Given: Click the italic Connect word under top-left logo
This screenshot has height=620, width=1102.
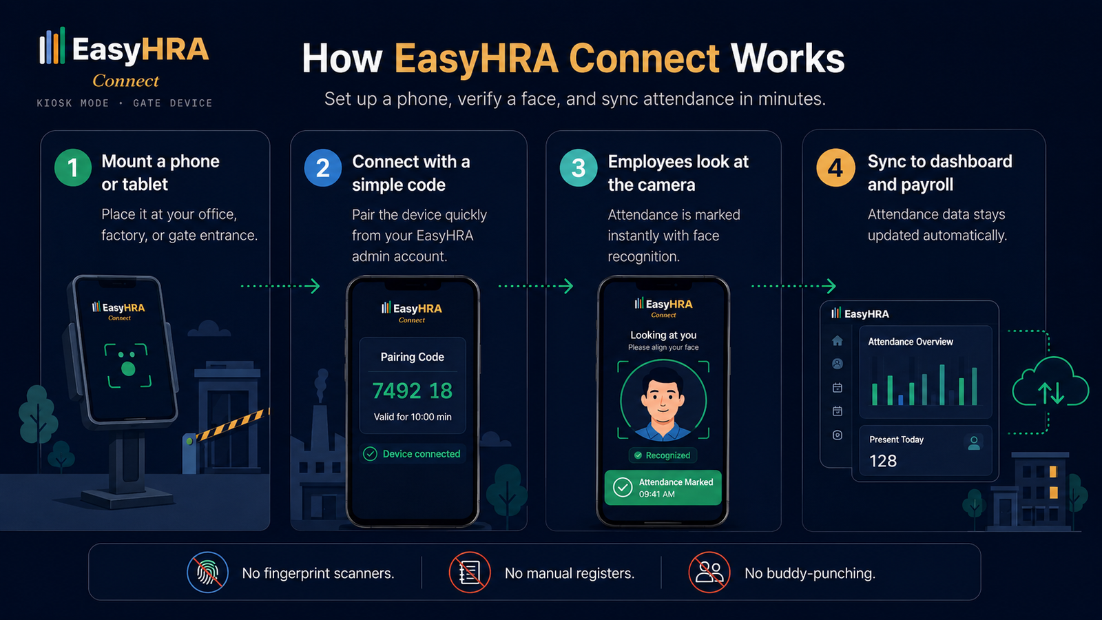Looking at the screenshot, I should (x=125, y=81).
